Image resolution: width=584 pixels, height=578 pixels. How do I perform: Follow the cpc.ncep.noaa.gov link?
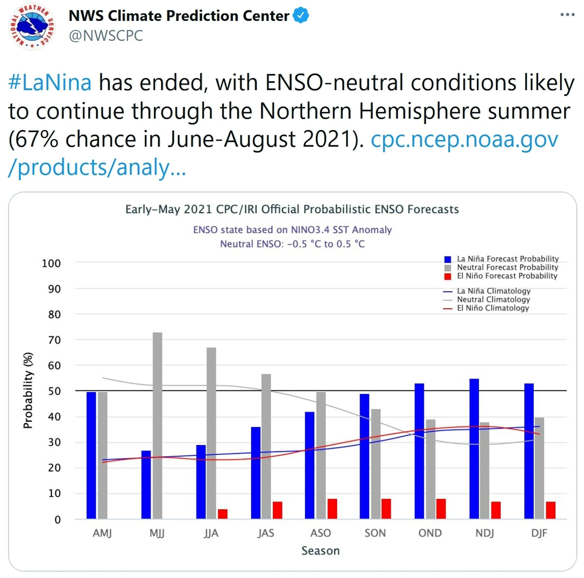click(x=464, y=139)
